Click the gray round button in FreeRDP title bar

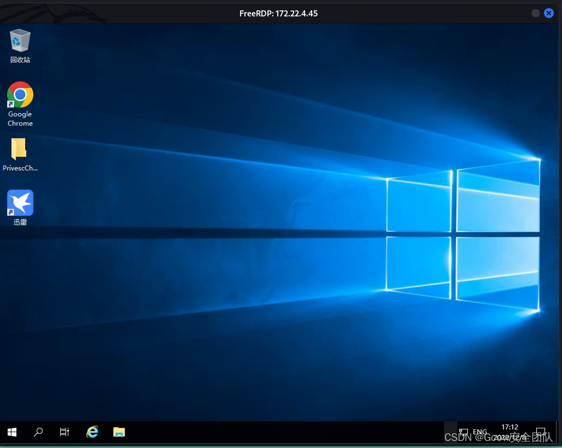(535, 13)
